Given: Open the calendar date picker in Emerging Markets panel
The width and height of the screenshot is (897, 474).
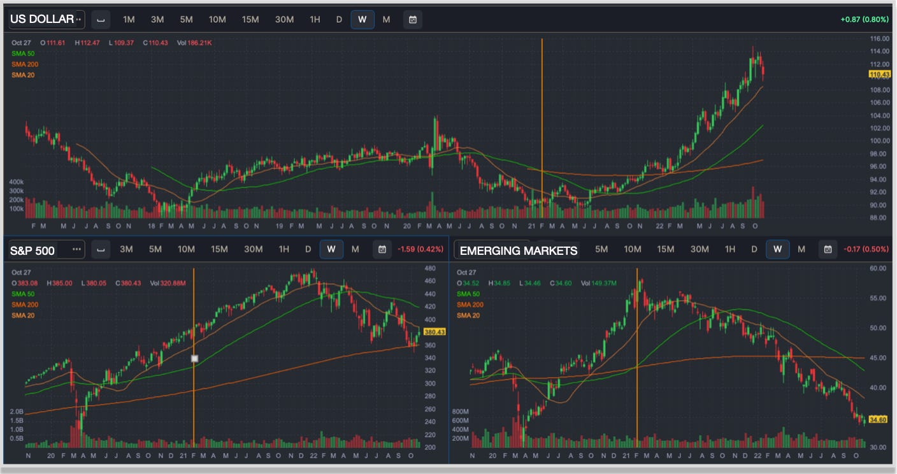Looking at the screenshot, I should click(x=828, y=249).
